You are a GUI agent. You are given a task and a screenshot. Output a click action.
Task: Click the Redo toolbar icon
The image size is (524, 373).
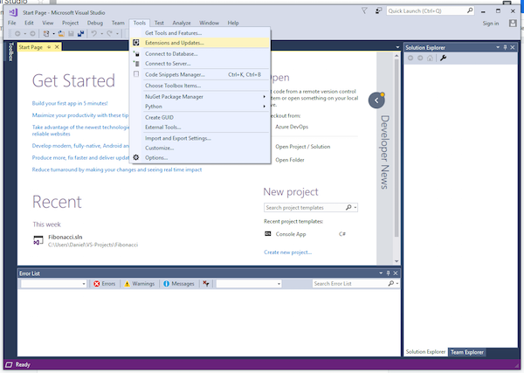[x=109, y=33]
